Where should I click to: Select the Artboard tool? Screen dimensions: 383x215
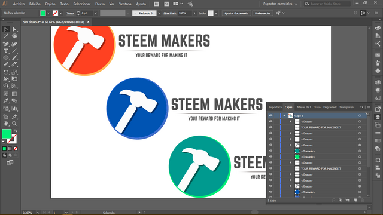tap(6, 117)
